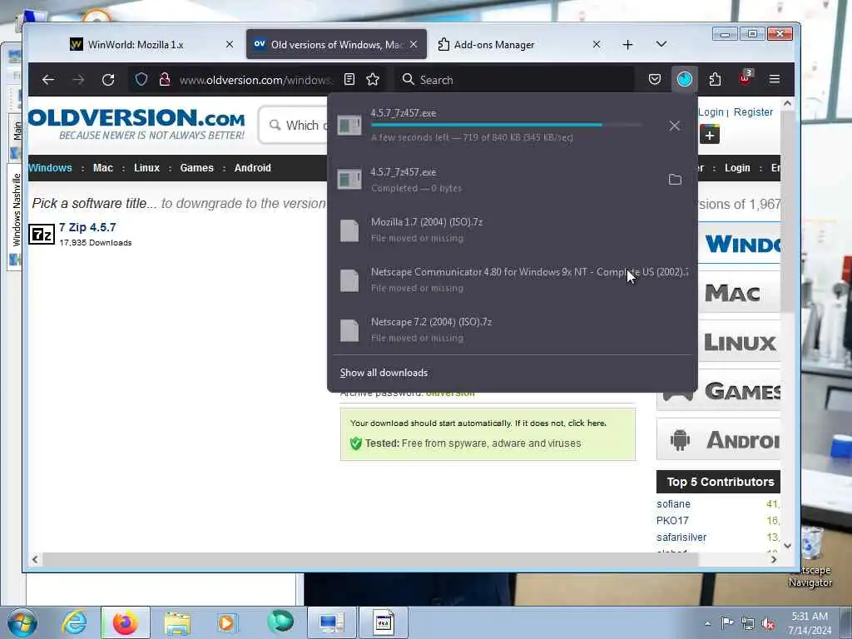Click the horizontal scrollbar left arrow
The image size is (852, 639).
[x=35, y=559]
